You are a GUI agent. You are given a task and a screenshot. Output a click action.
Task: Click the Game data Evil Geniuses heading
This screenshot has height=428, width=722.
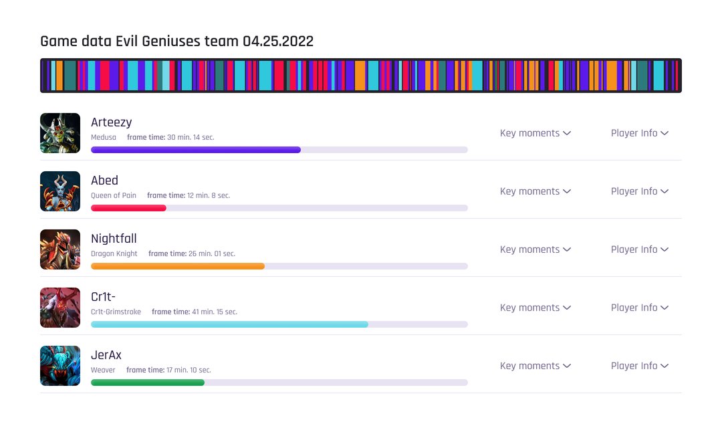coord(176,41)
